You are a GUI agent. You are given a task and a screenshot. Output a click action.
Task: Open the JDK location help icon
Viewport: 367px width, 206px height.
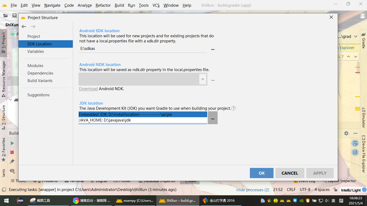[x=234, y=108]
